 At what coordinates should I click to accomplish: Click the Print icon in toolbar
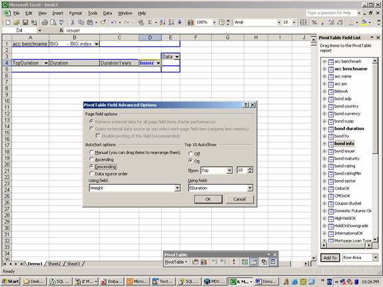pyautogui.click(x=45, y=23)
